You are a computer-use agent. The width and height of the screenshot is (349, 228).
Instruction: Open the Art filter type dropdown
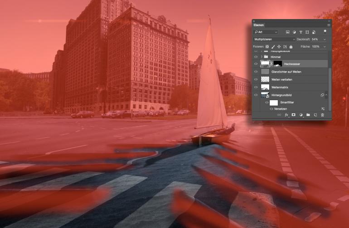click(266, 32)
